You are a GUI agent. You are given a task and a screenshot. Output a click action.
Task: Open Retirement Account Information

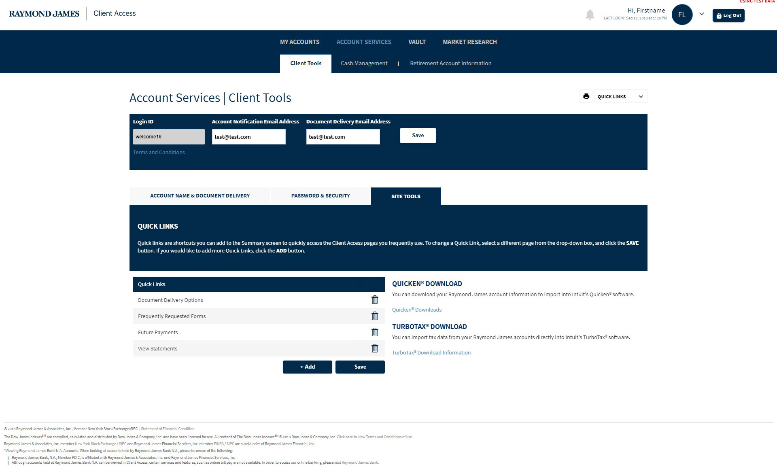(x=450, y=63)
